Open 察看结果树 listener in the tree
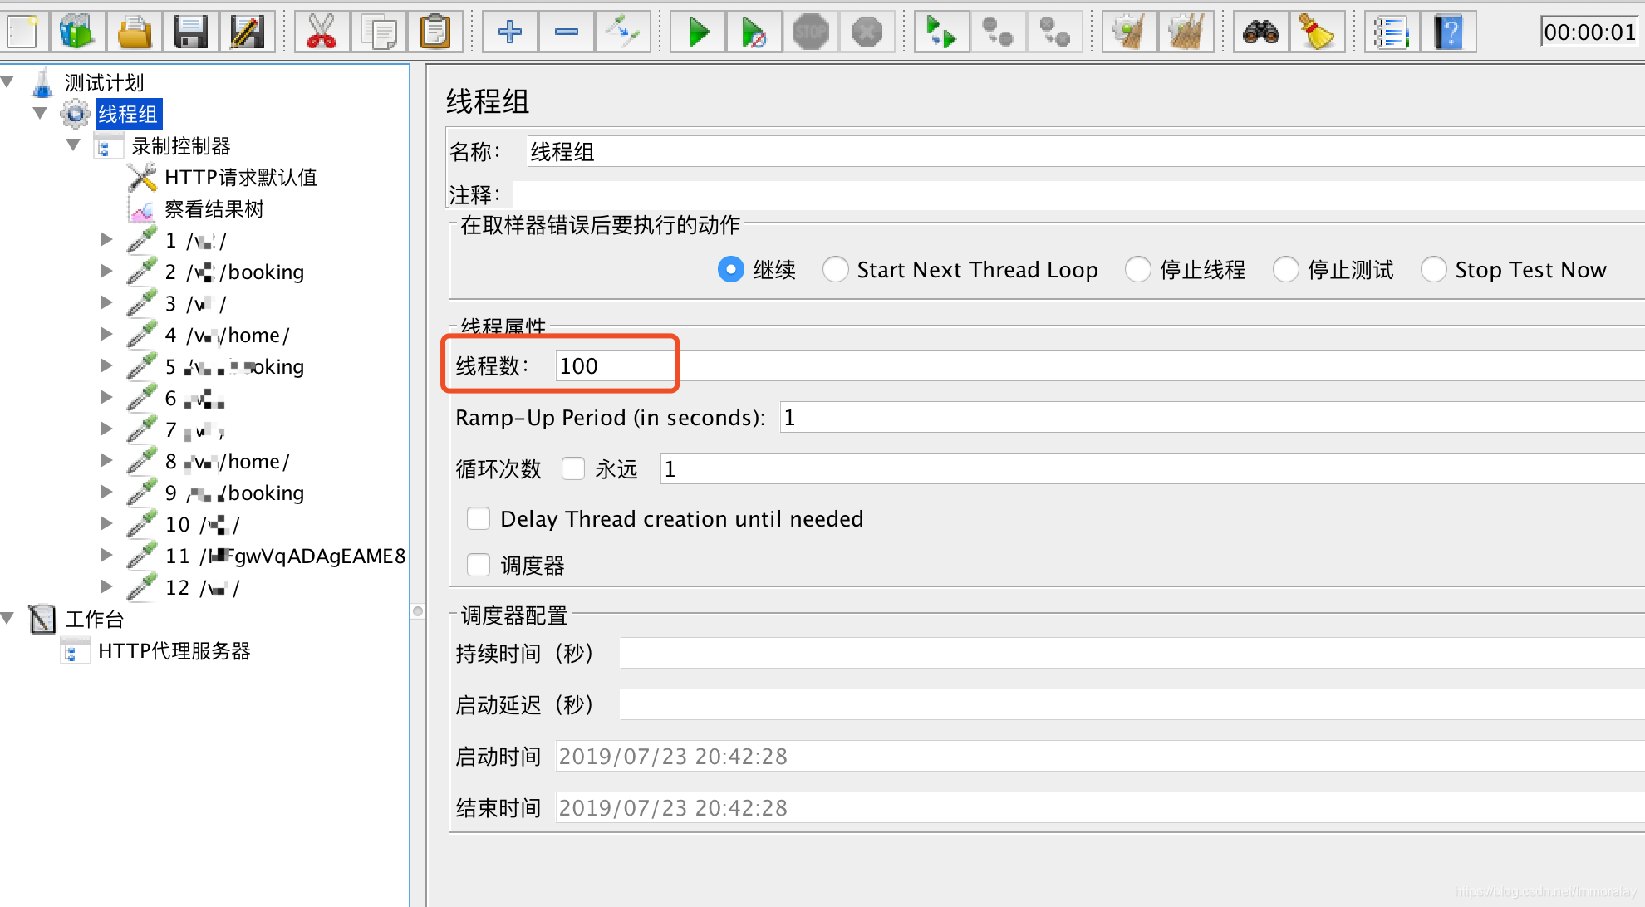This screenshot has height=907, width=1645. [214, 209]
